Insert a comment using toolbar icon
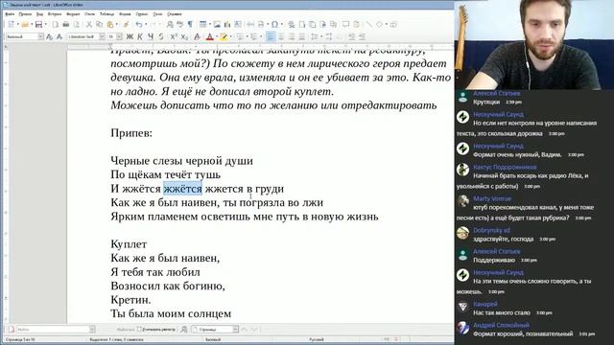 345,25
